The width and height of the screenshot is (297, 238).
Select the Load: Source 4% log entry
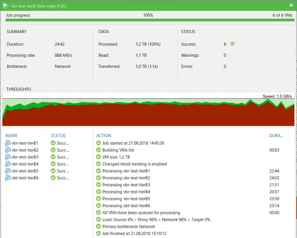pyautogui.click(x=156, y=220)
